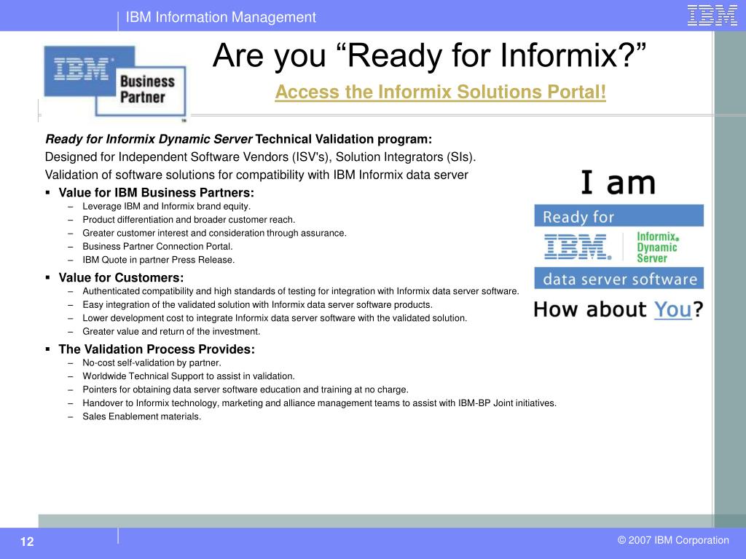Click the underlined 'You' link

click(x=672, y=310)
